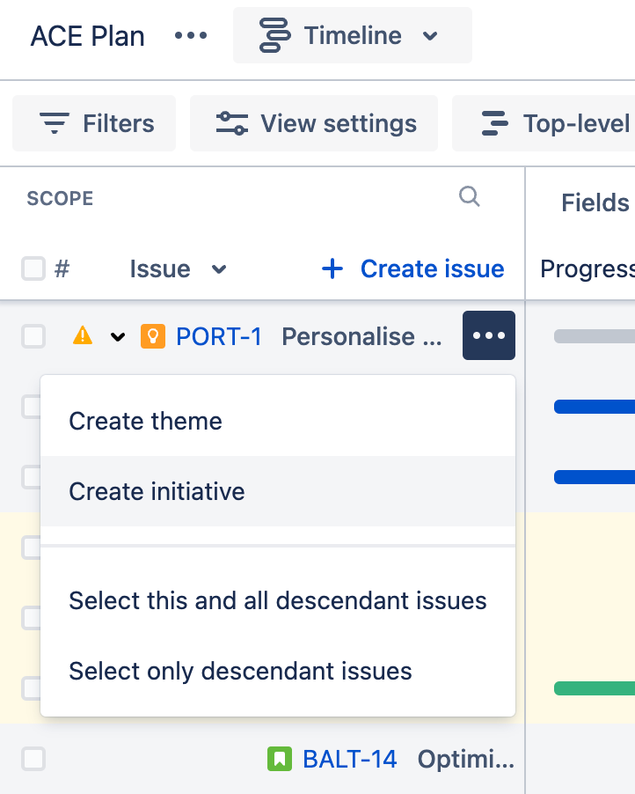
Task: Open the ACE Plan more options ellipsis
Action: point(191,35)
